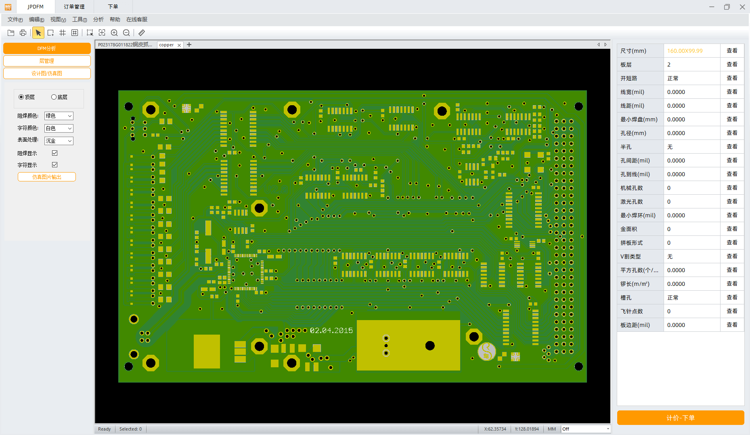This screenshot has width=750, height=435.
Task: Click 查看 link in 尺寸(mm) row
Action: click(732, 51)
